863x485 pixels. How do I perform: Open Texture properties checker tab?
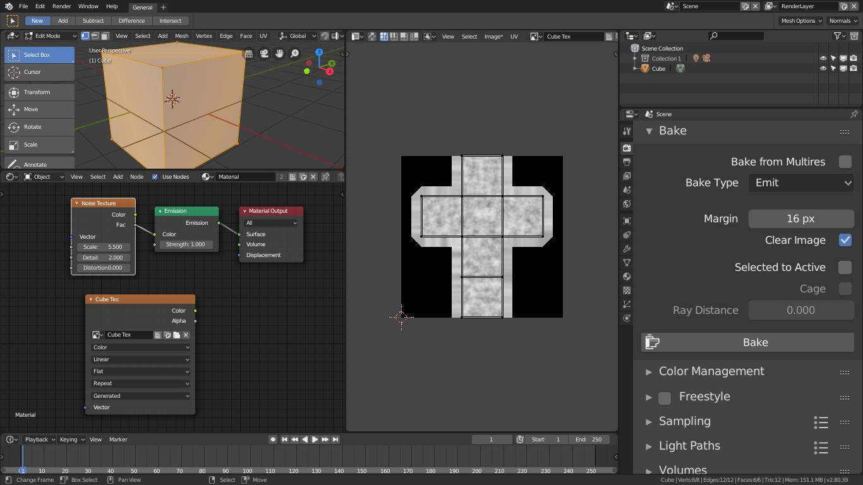(627, 290)
